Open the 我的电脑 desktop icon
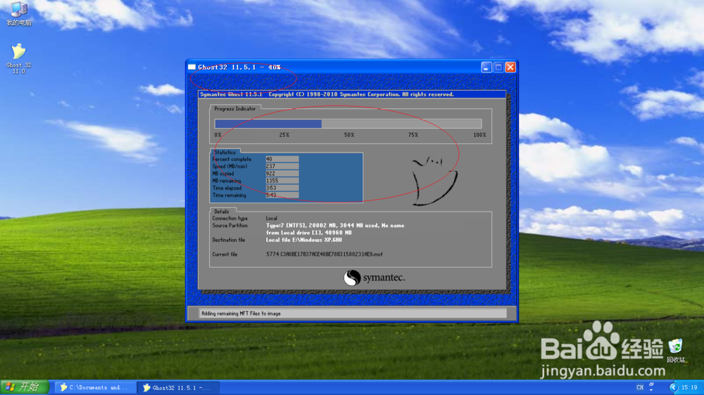Image resolution: width=704 pixels, height=395 pixels. [x=18, y=13]
